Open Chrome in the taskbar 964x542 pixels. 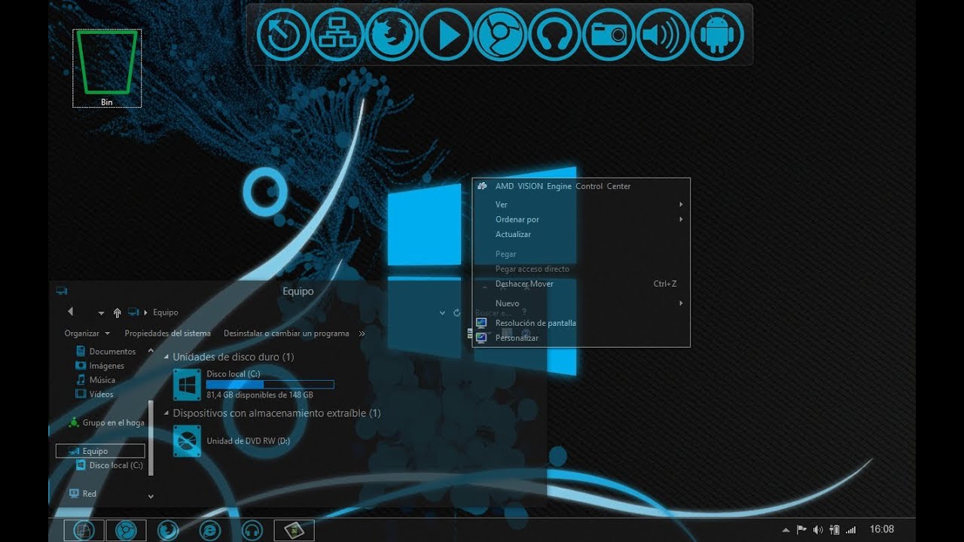click(126, 530)
